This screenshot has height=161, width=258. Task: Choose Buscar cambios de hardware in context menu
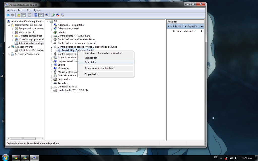tap(106, 68)
